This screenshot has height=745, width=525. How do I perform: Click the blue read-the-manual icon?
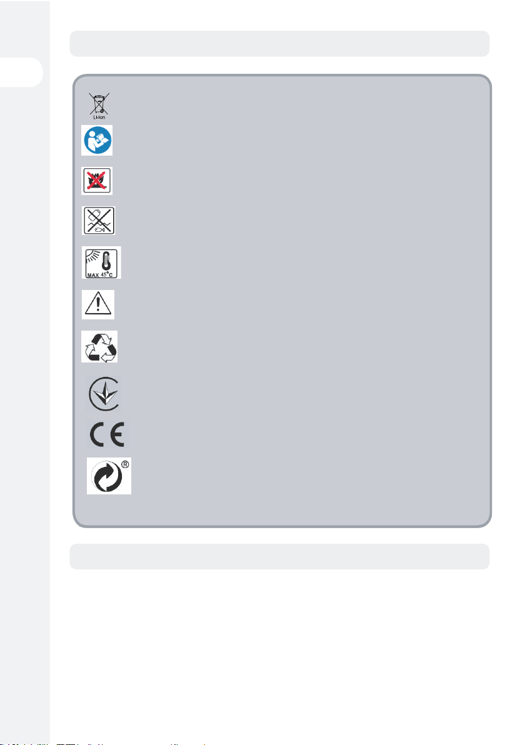tap(97, 140)
